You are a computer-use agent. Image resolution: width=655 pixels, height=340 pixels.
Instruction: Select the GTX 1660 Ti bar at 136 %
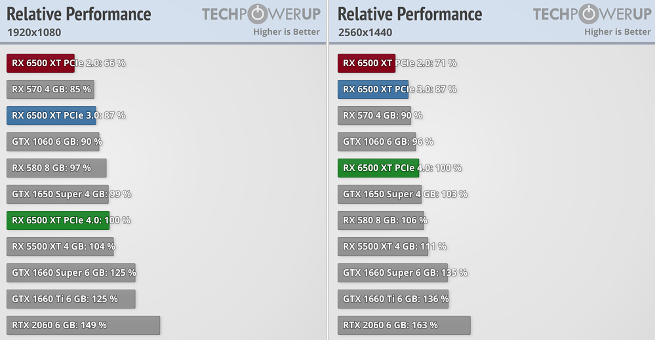393,299
